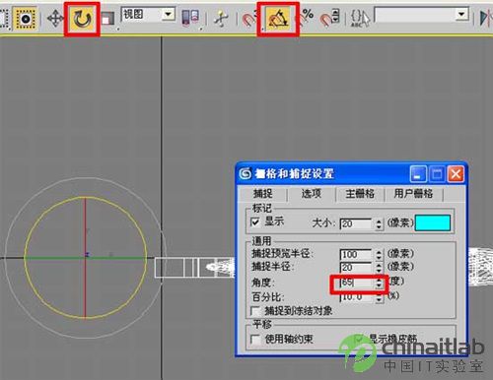The width and height of the screenshot is (493, 380).
Task: Select the circular selection region tool
Action: (26, 19)
